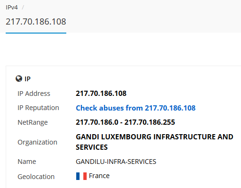Click the France geolocation text
241x188 pixels.
pyautogui.click(x=99, y=176)
